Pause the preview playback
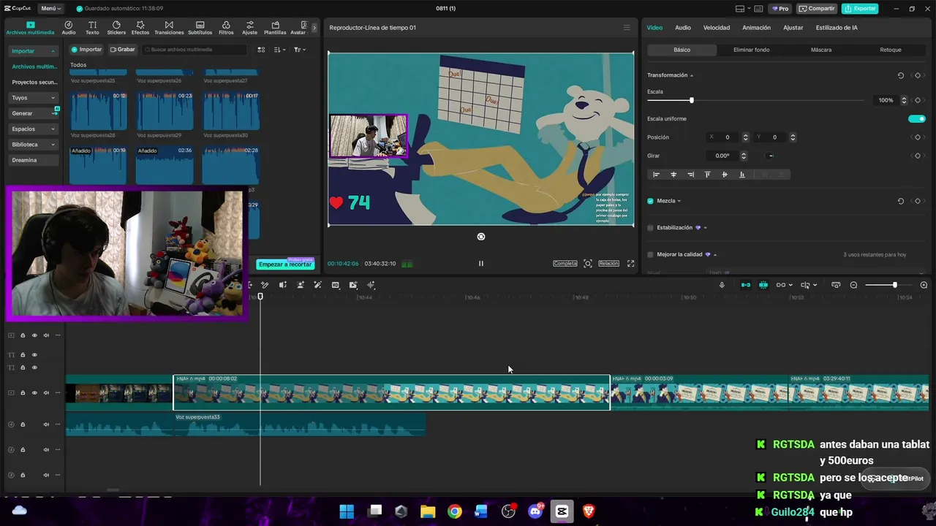Screen dimensions: 936x526 (480, 264)
